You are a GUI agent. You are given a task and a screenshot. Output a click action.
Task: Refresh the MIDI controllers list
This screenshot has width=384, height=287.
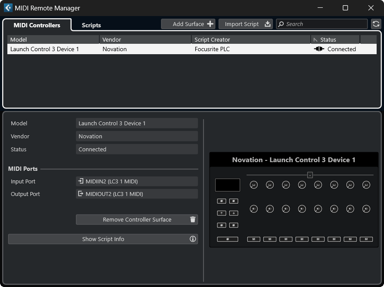[x=376, y=24]
